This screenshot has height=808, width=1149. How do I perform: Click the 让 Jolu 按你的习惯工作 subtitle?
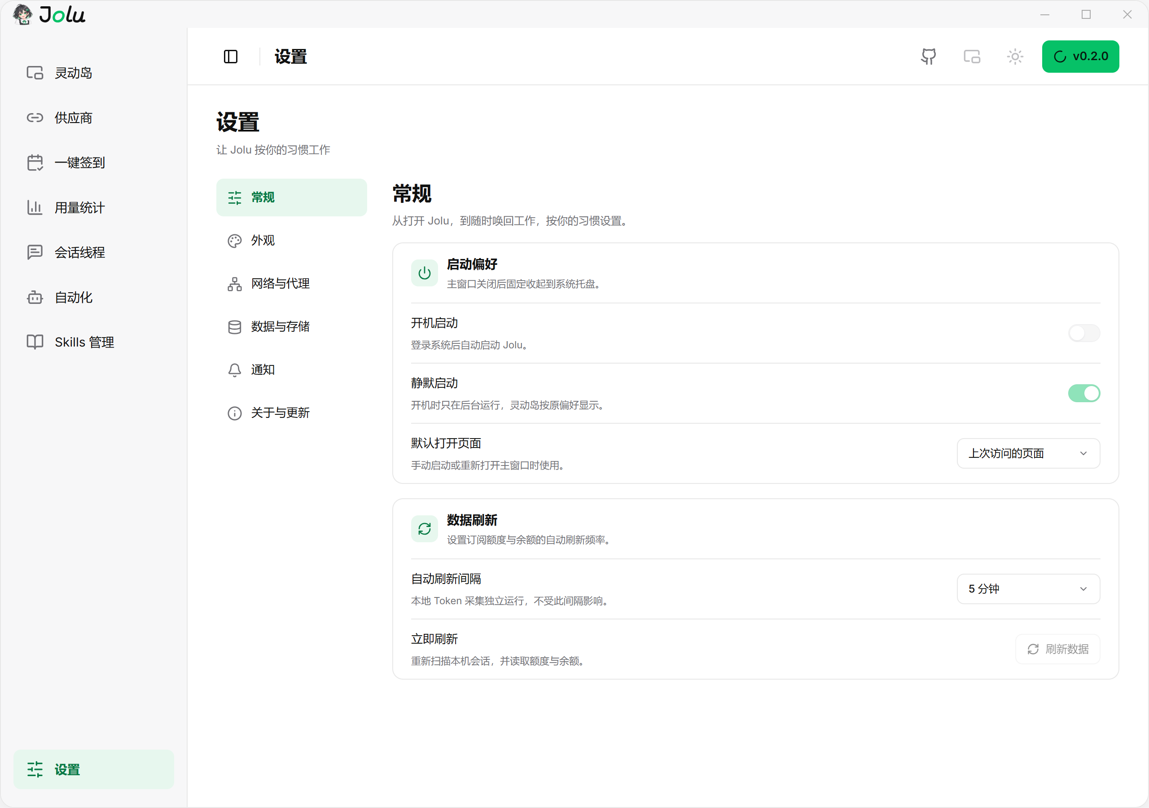tap(273, 149)
